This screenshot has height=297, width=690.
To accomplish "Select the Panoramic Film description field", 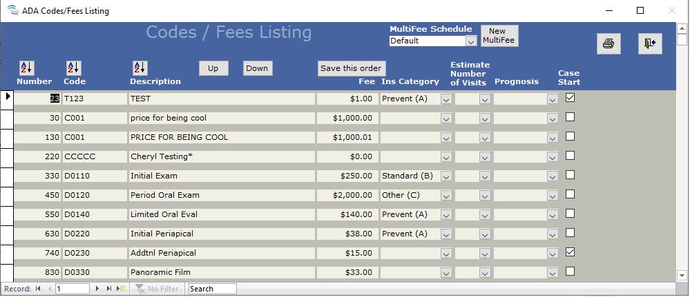I will [x=221, y=272].
